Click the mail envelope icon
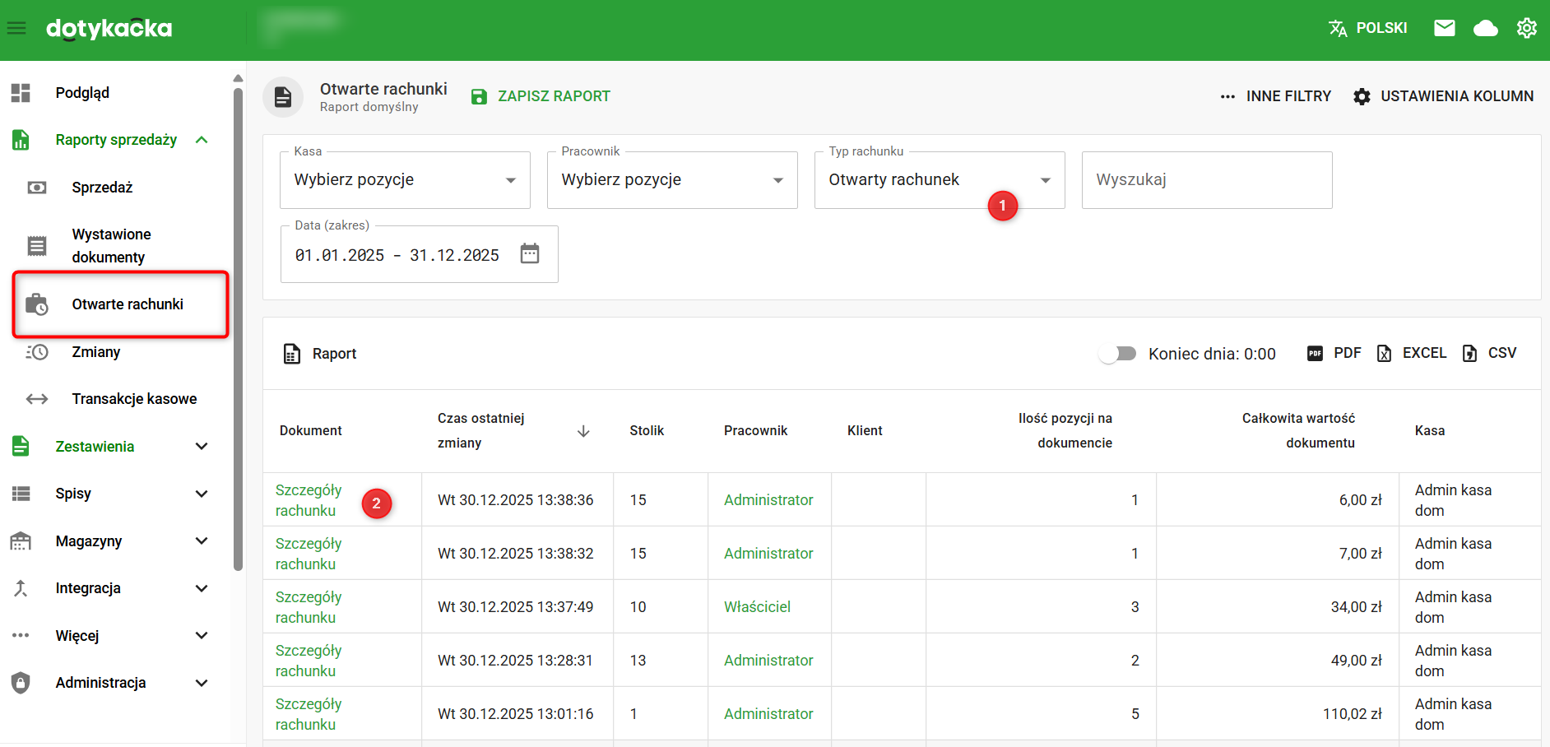 [x=1444, y=29]
